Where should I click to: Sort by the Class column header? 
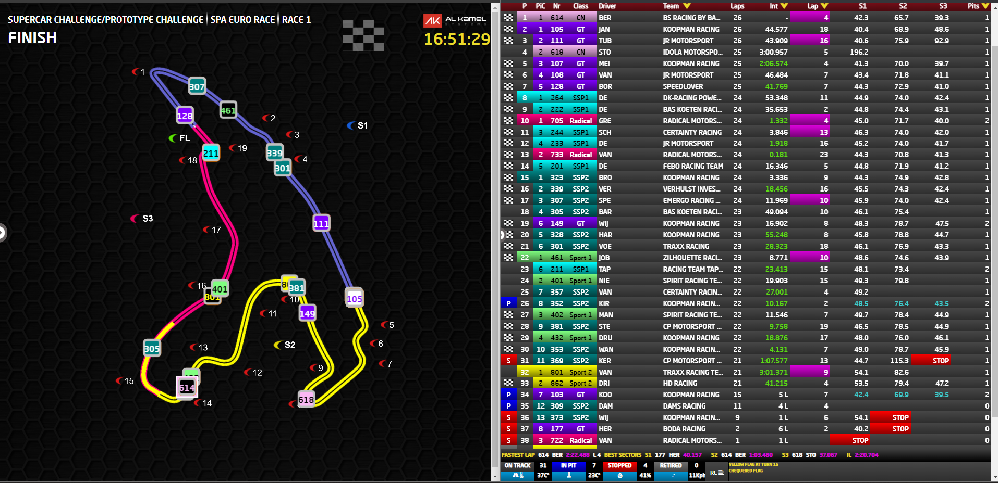coord(581,6)
